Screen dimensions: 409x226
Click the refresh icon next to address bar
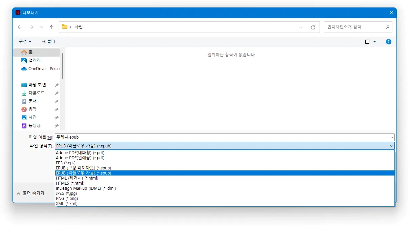pos(312,27)
